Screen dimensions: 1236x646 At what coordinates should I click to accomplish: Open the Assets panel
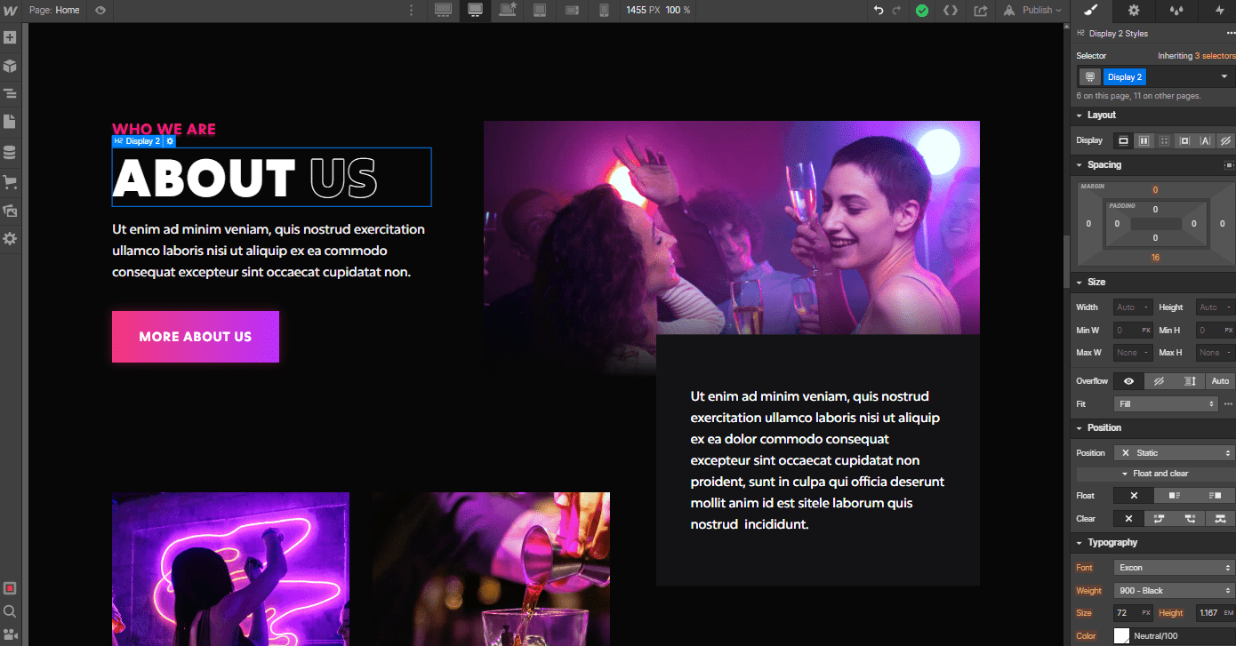[10, 211]
